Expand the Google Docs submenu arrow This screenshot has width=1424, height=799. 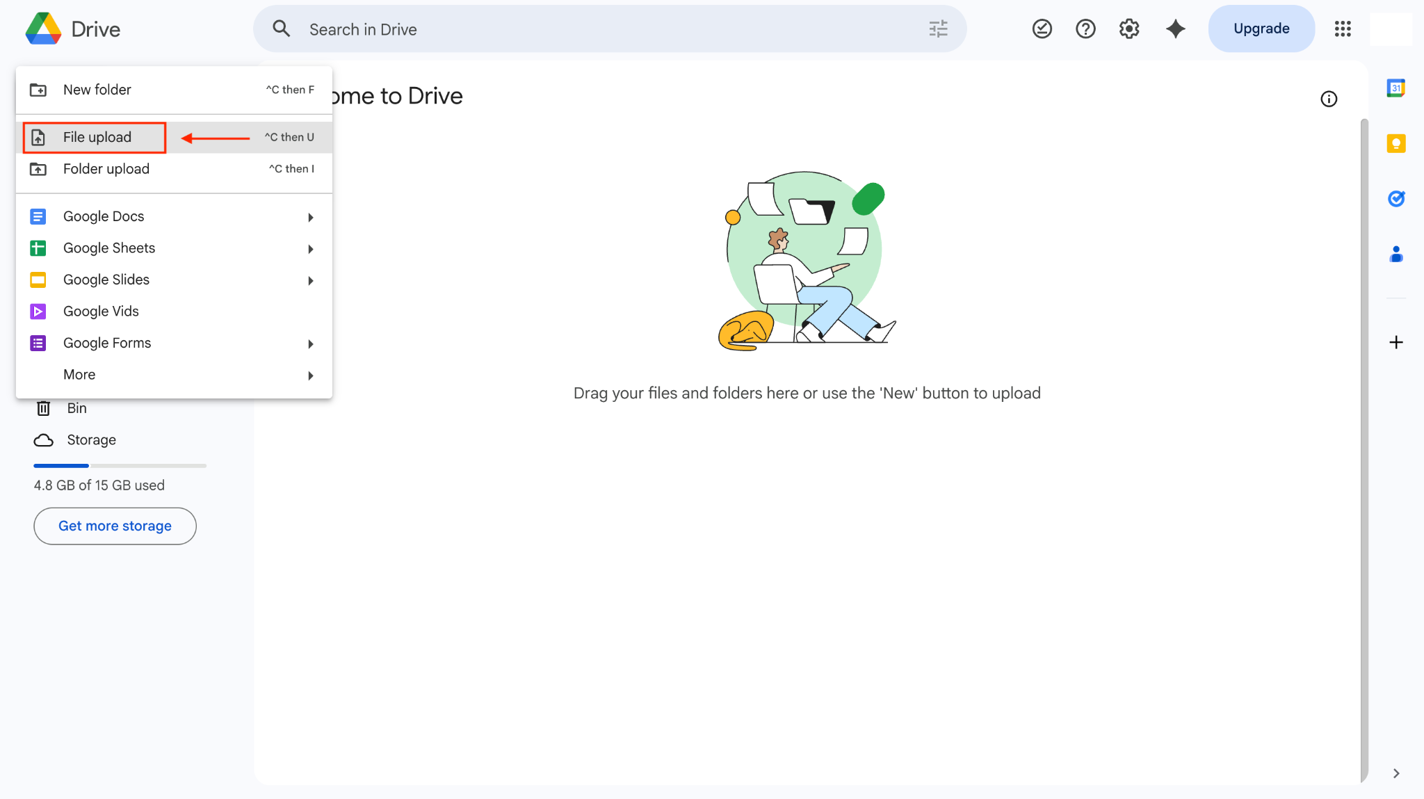pos(311,218)
